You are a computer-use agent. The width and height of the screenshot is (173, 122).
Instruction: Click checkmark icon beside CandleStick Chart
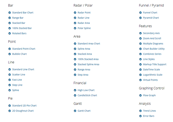point(75,95)
